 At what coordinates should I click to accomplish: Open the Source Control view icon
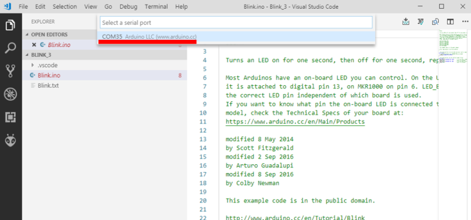tap(11, 71)
